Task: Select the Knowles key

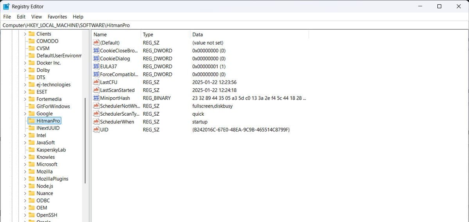Action: coord(46,157)
